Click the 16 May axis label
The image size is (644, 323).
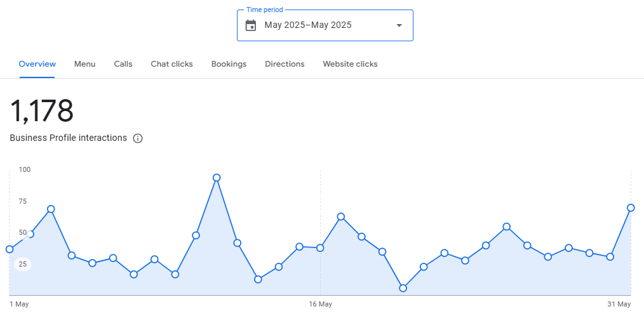[x=320, y=305]
